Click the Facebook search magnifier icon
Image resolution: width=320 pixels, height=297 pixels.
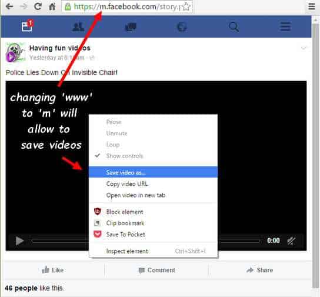234,27
